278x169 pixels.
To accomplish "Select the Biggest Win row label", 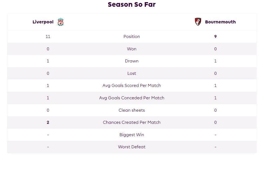I will [x=132, y=135].
